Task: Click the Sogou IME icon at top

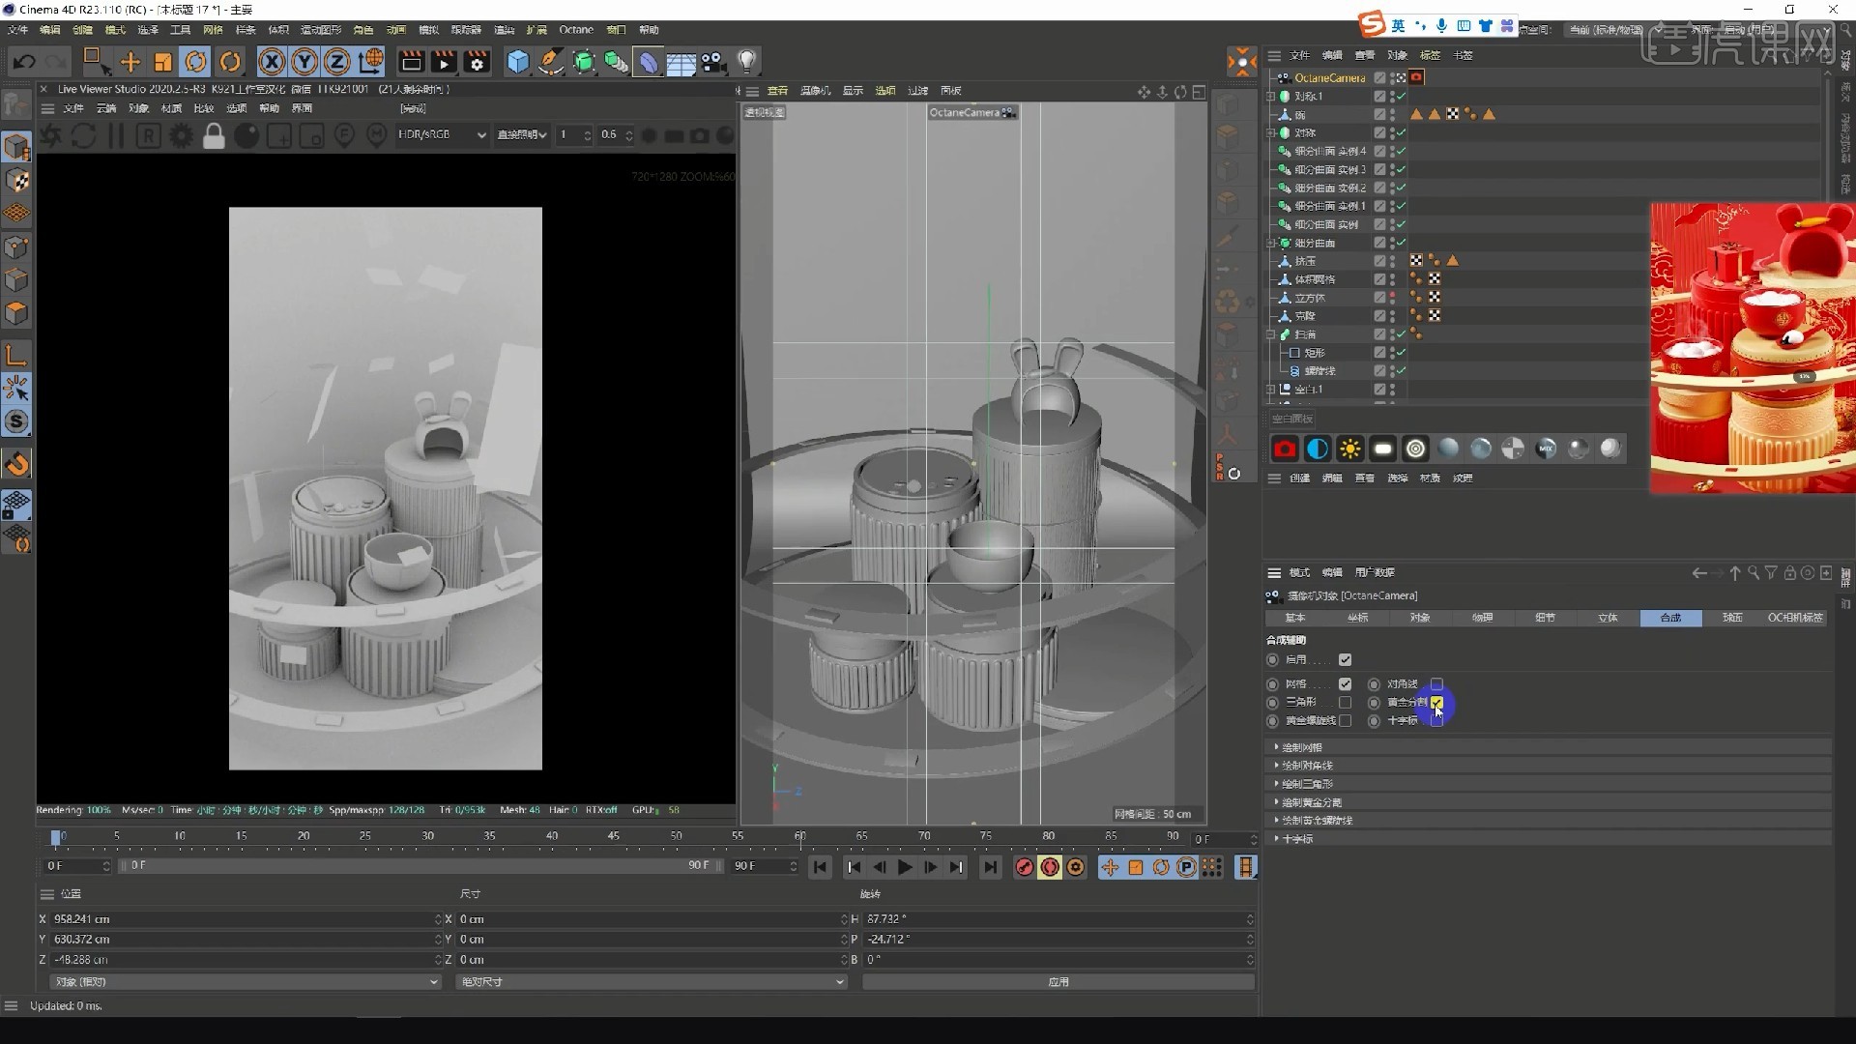Action: [x=1371, y=25]
